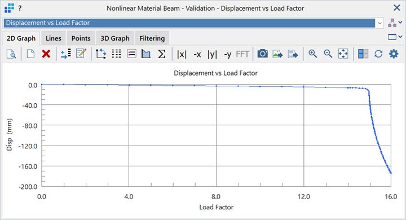Zoom out of the graph
The height and width of the screenshot is (220, 406).
pyautogui.click(x=328, y=54)
